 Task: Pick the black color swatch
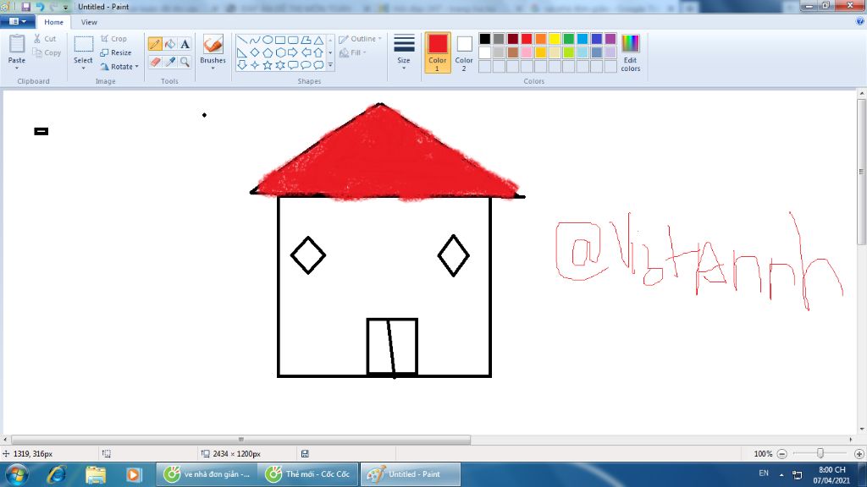tap(485, 39)
